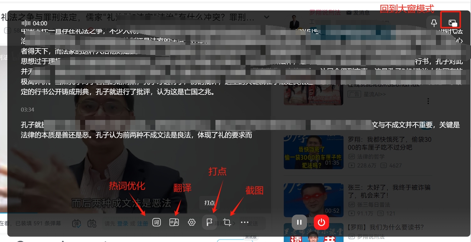
Task: Open 罗翔说刑法 uploader link at top
Action: coord(325,12)
